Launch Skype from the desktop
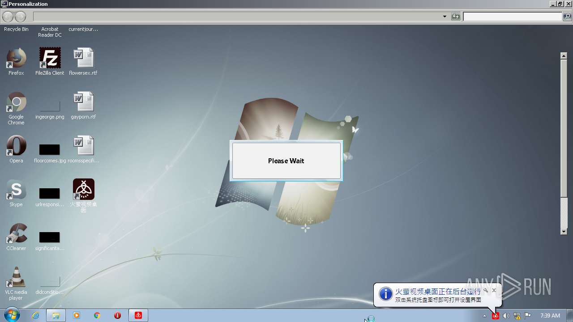 [x=16, y=193]
